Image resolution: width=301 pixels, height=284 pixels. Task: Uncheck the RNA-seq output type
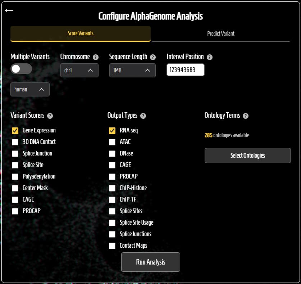pos(112,130)
